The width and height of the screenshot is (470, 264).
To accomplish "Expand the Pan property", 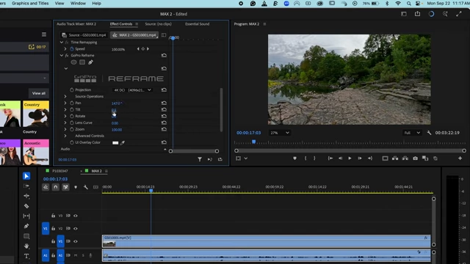I will 65,103.
